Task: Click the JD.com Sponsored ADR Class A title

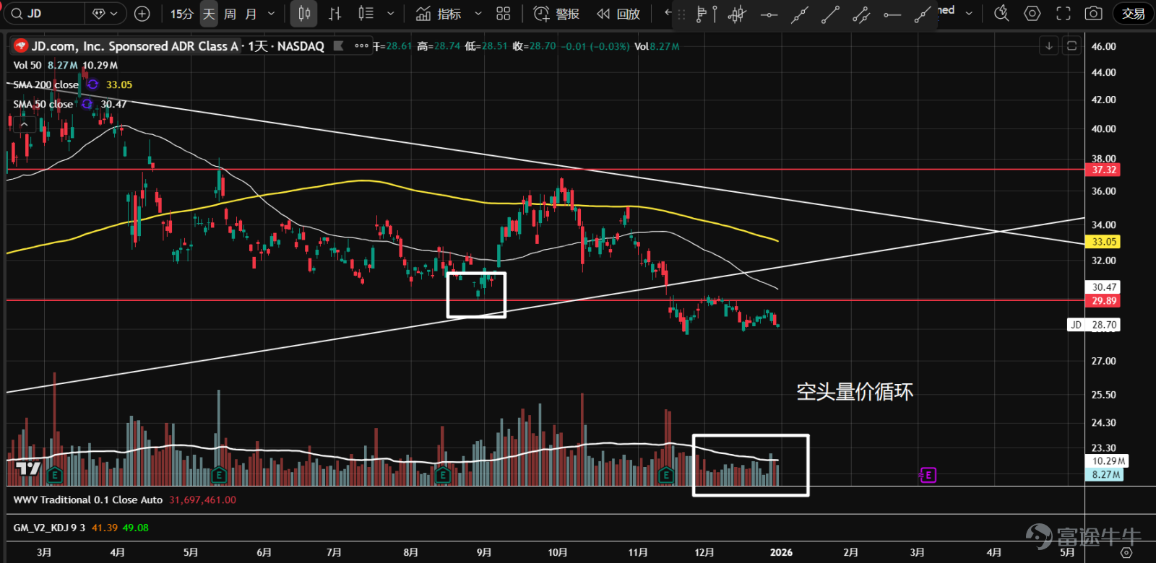Action: pyautogui.click(x=134, y=46)
